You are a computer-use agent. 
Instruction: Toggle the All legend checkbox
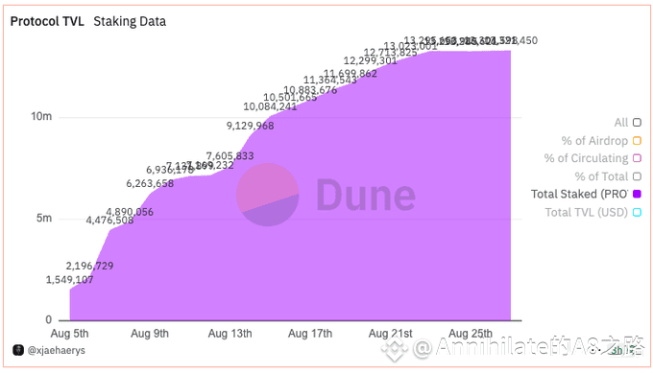(x=637, y=122)
